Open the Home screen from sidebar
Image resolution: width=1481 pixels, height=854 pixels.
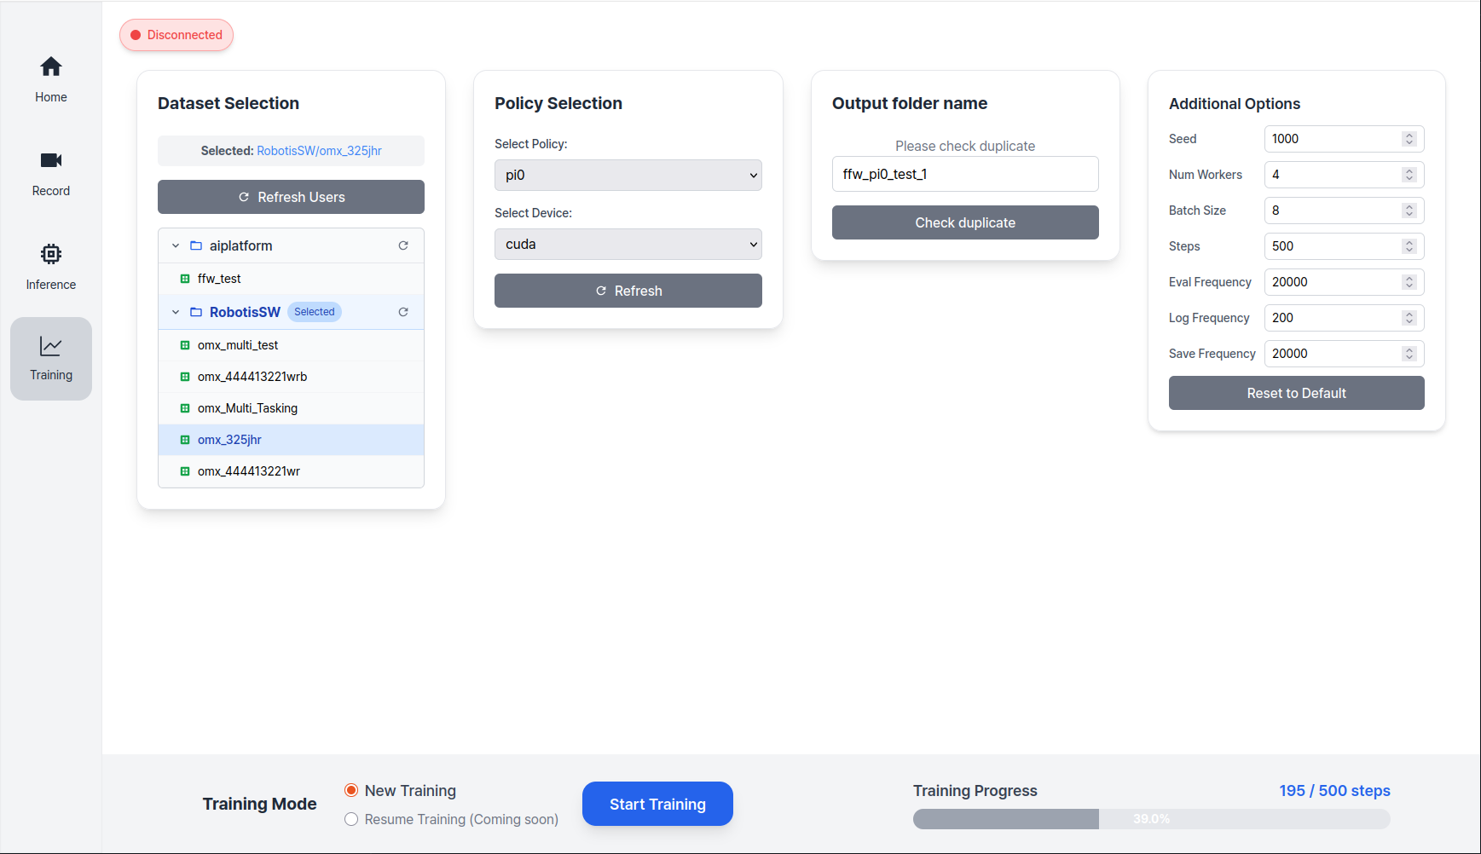point(50,78)
